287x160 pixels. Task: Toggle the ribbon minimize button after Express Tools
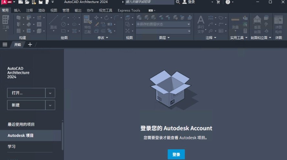[x=151, y=10]
